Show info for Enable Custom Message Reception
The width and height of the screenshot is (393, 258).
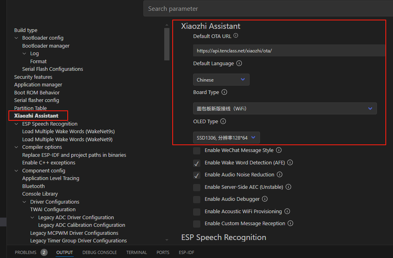click(x=290, y=224)
